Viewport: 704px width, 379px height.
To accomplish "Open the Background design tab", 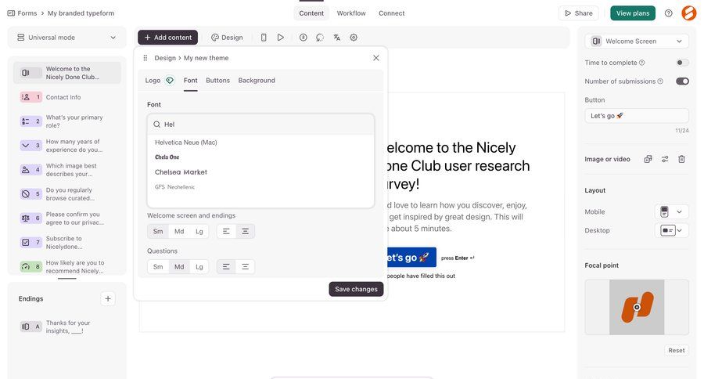I will coord(257,81).
